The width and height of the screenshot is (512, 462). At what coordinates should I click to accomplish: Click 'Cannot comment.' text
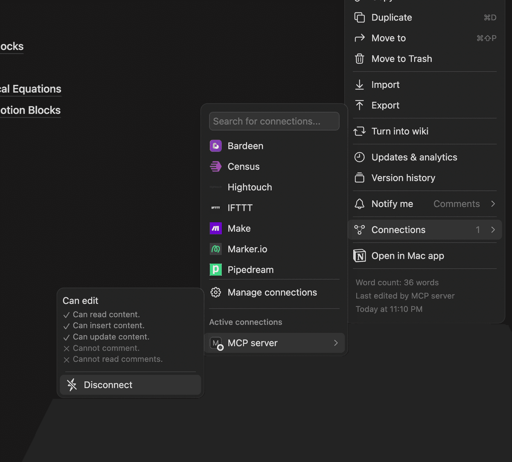(x=106, y=348)
